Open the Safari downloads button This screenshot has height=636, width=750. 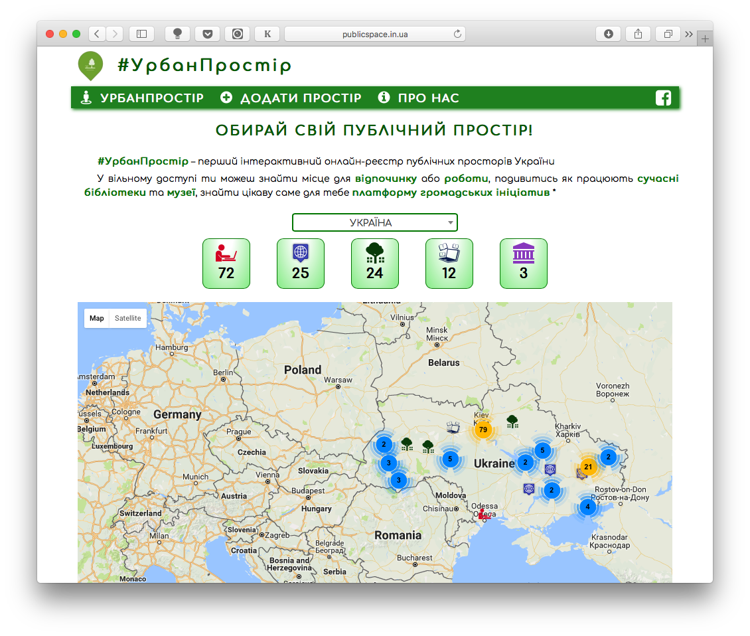pyautogui.click(x=609, y=34)
